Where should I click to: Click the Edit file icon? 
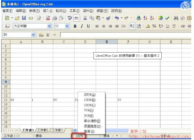[39, 18]
